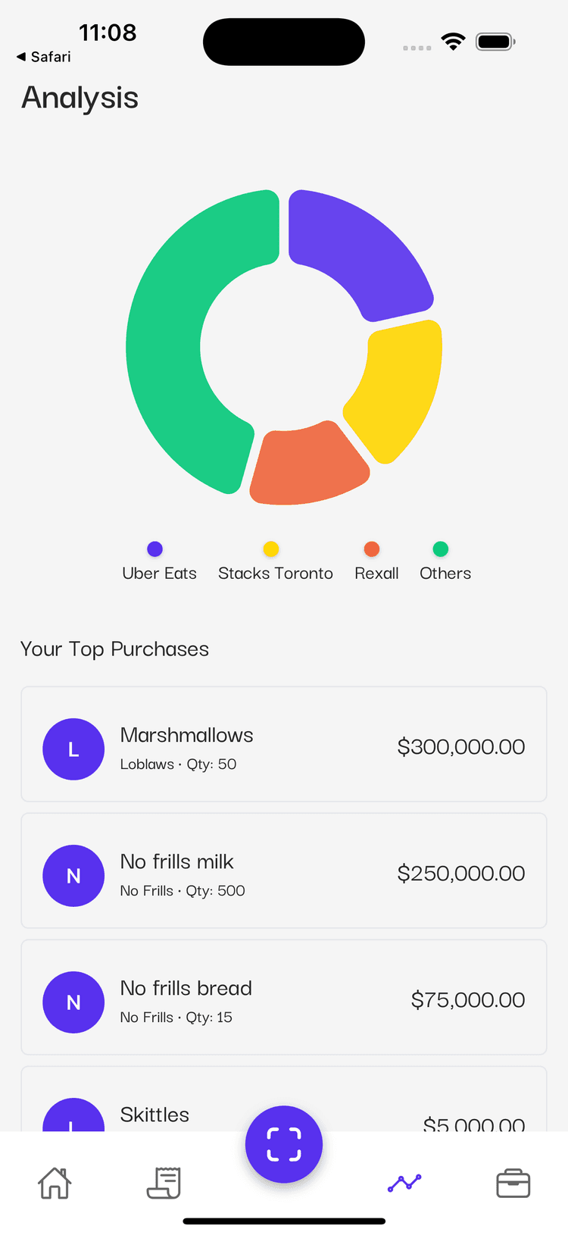
Task: Open the receipts list icon
Action: coord(164,1183)
